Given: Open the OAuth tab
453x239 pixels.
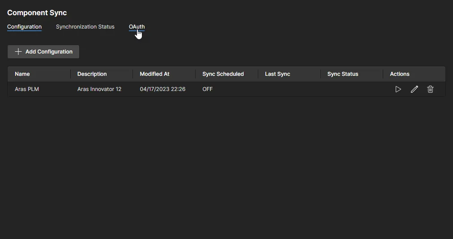Looking at the screenshot, I should pyautogui.click(x=137, y=27).
